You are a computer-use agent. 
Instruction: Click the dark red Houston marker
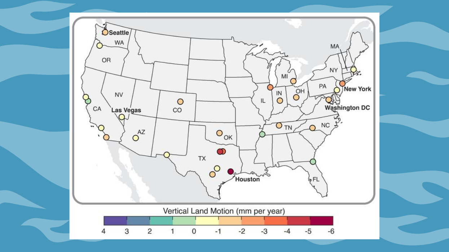click(230, 171)
